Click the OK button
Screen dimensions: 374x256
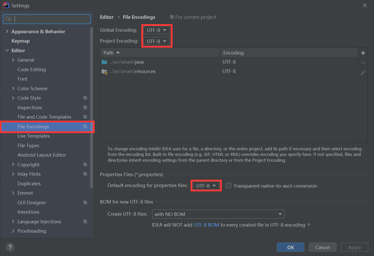click(291, 247)
